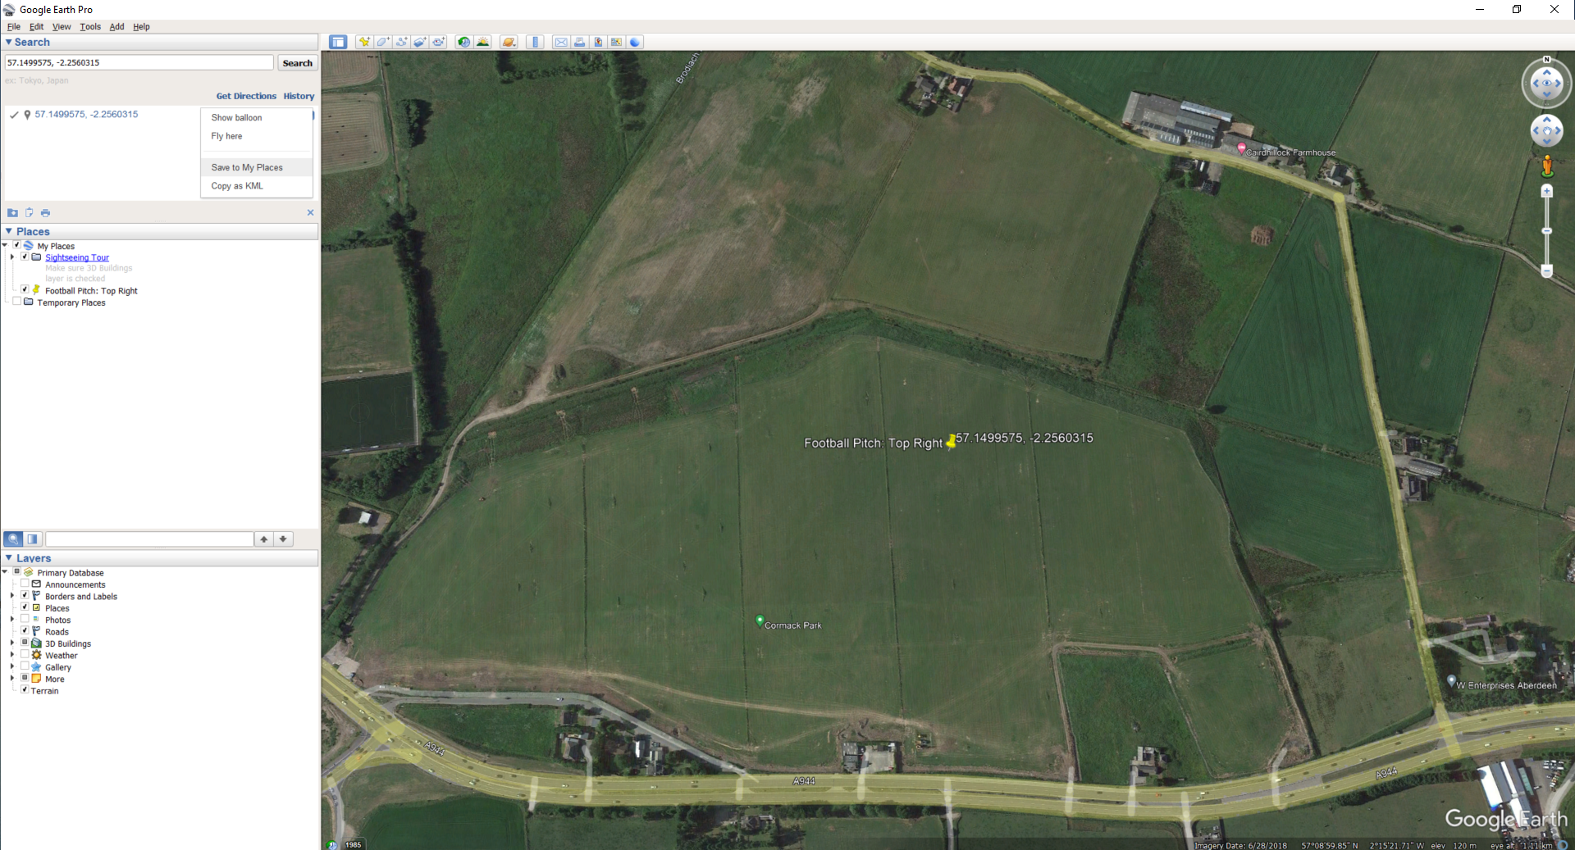The height and width of the screenshot is (850, 1575).
Task: Enable the Weather layer checkbox
Action: tap(25, 654)
